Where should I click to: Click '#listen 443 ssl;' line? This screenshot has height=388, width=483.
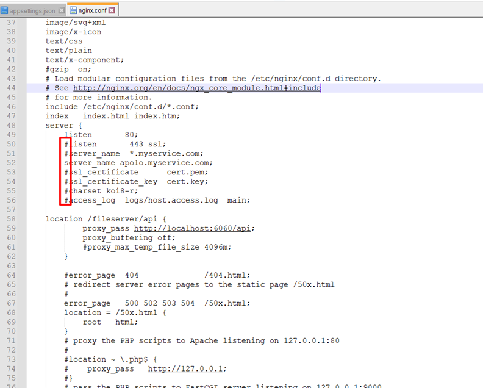pyautogui.click(x=115, y=144)
